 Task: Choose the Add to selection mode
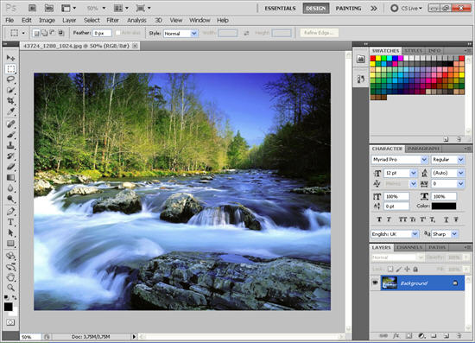point(44,33)
